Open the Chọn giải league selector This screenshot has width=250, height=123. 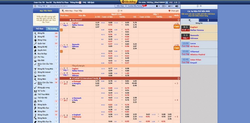point(173,11)
